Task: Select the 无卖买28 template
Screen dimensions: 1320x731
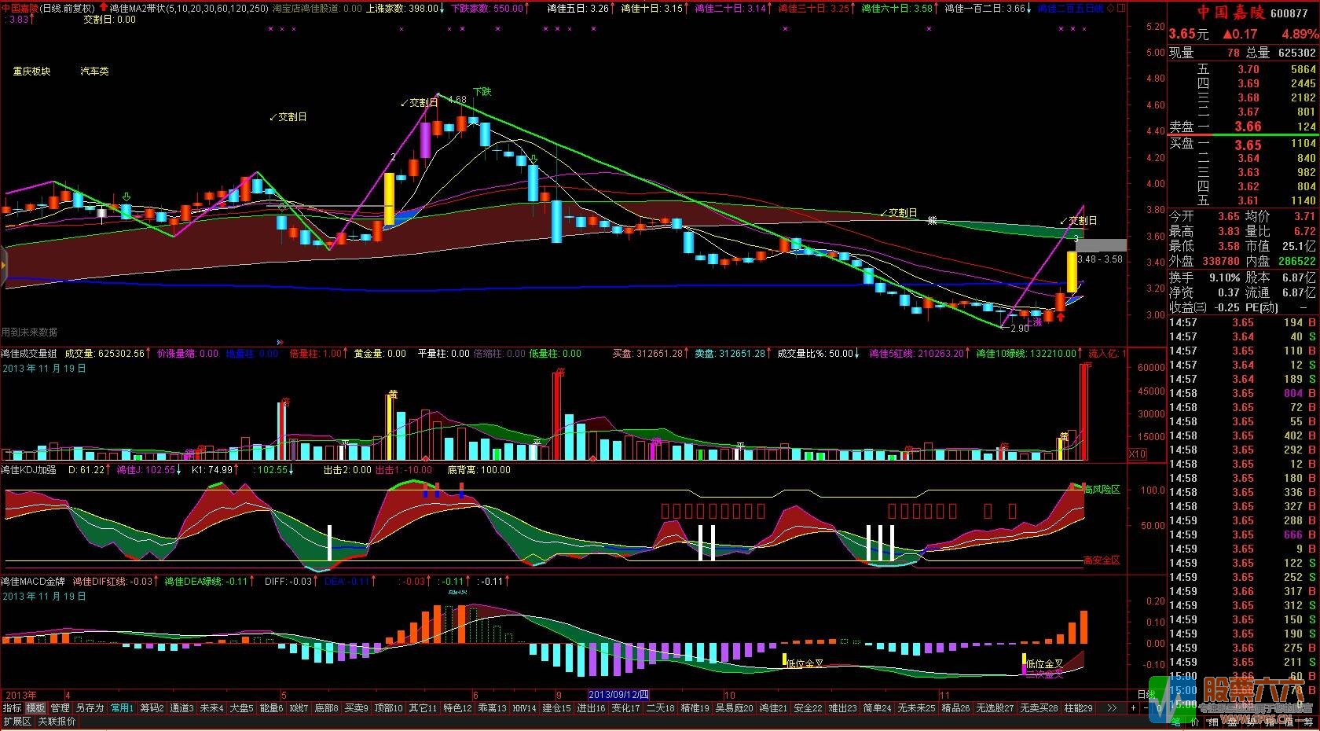Action: [x=1039, y=707]
